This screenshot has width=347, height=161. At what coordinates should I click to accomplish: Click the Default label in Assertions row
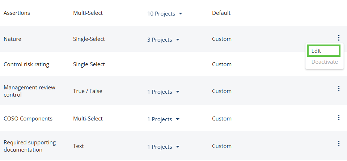(221, 13)
